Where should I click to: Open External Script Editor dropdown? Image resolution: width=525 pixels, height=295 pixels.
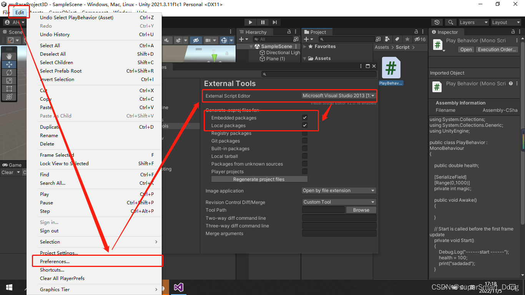[x=339, y=96]
